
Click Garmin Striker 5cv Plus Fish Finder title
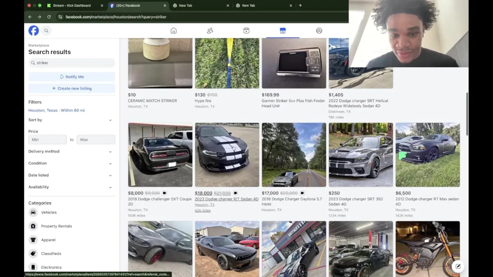293,103
